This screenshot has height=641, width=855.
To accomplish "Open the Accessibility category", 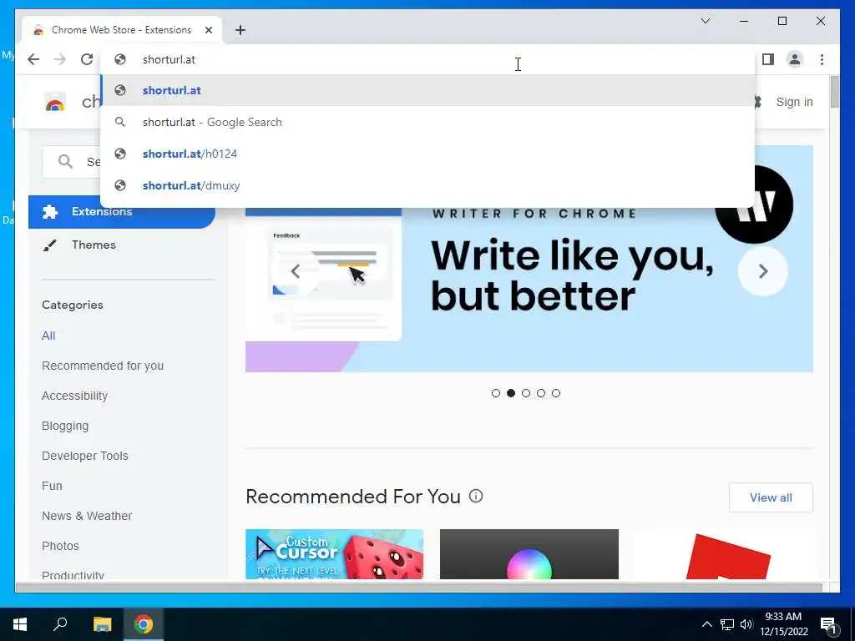I will point(74,396).
